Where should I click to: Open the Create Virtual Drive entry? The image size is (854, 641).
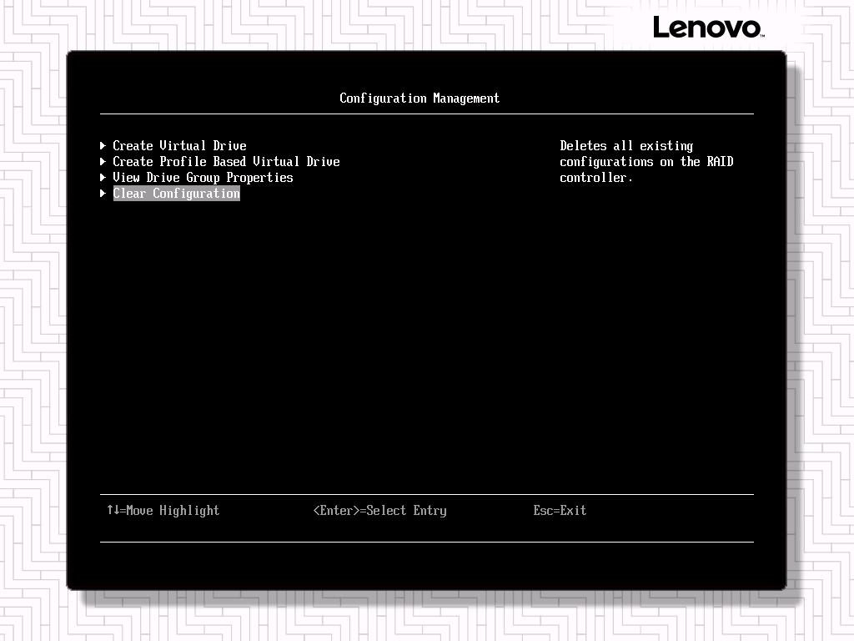pos(179,145)
